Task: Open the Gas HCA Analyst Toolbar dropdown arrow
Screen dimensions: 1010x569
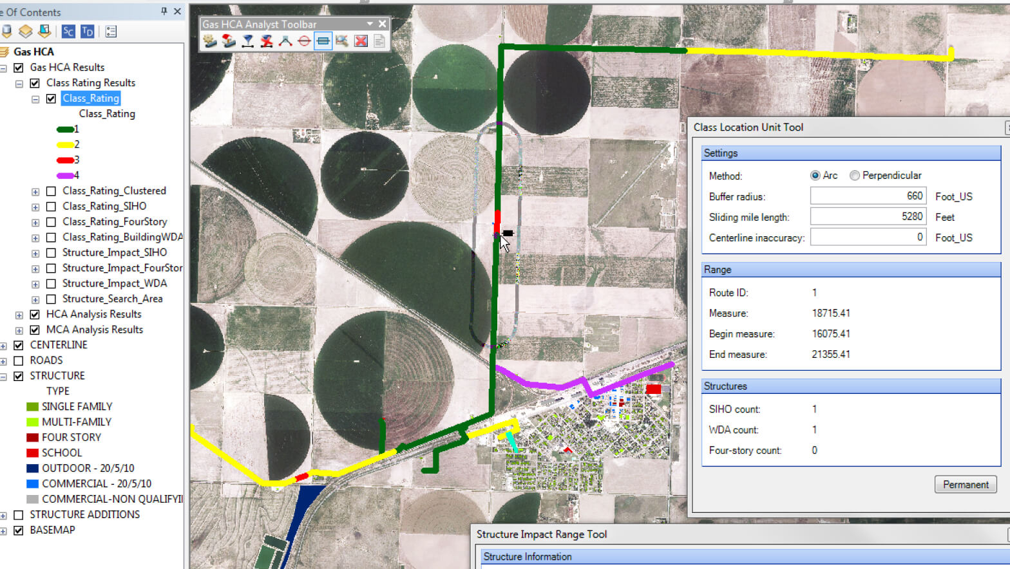Action: pos(370,24)
